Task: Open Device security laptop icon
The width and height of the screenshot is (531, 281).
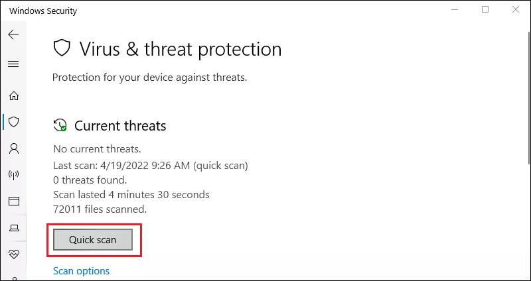Action: [x=13, y=227]
